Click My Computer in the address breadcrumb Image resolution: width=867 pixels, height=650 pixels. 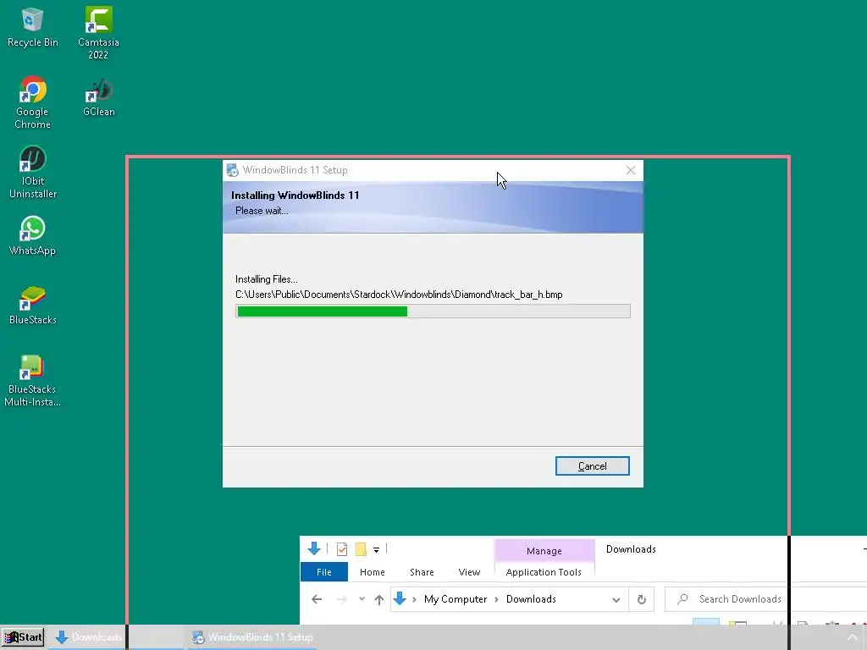click(x=455, y=599)
